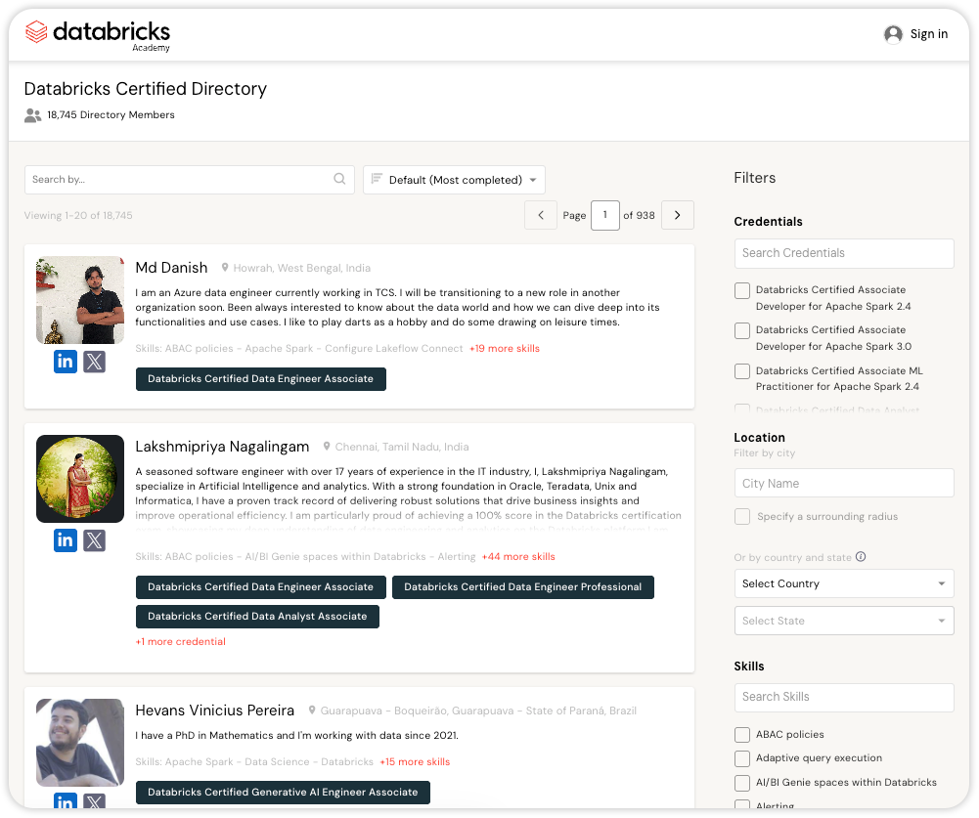Open Md Danish's LinkedIn profile icon

pyautogui.click(x=65, y=362)
